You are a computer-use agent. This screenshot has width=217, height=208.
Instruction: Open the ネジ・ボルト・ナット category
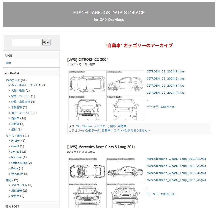coord(24,85)
